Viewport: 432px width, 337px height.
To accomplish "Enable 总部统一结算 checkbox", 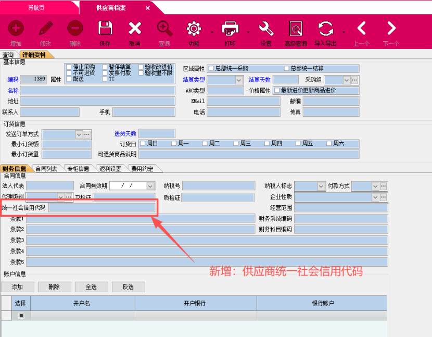I will (x=287, y=68).
